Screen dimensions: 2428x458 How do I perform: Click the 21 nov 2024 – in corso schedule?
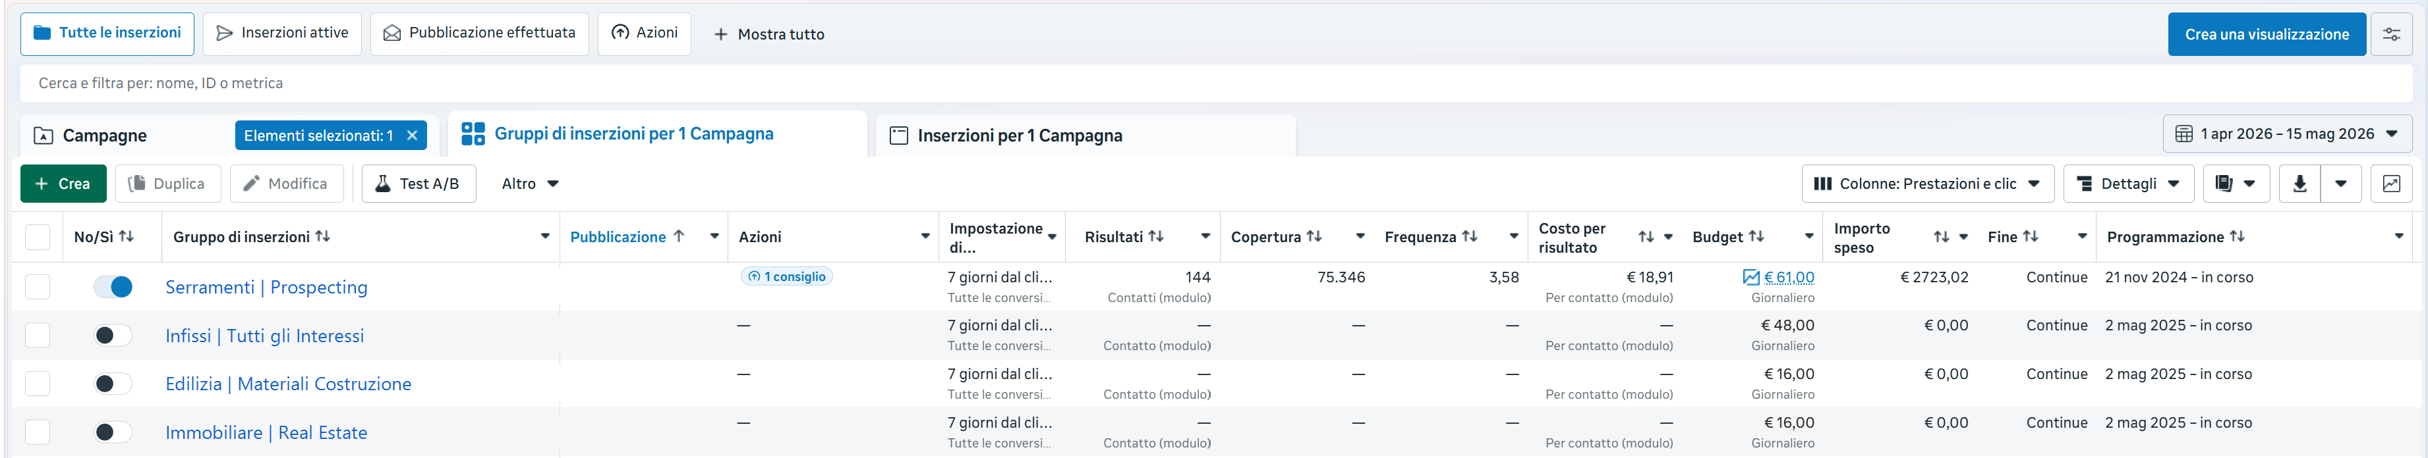(x=2179, y=278)
